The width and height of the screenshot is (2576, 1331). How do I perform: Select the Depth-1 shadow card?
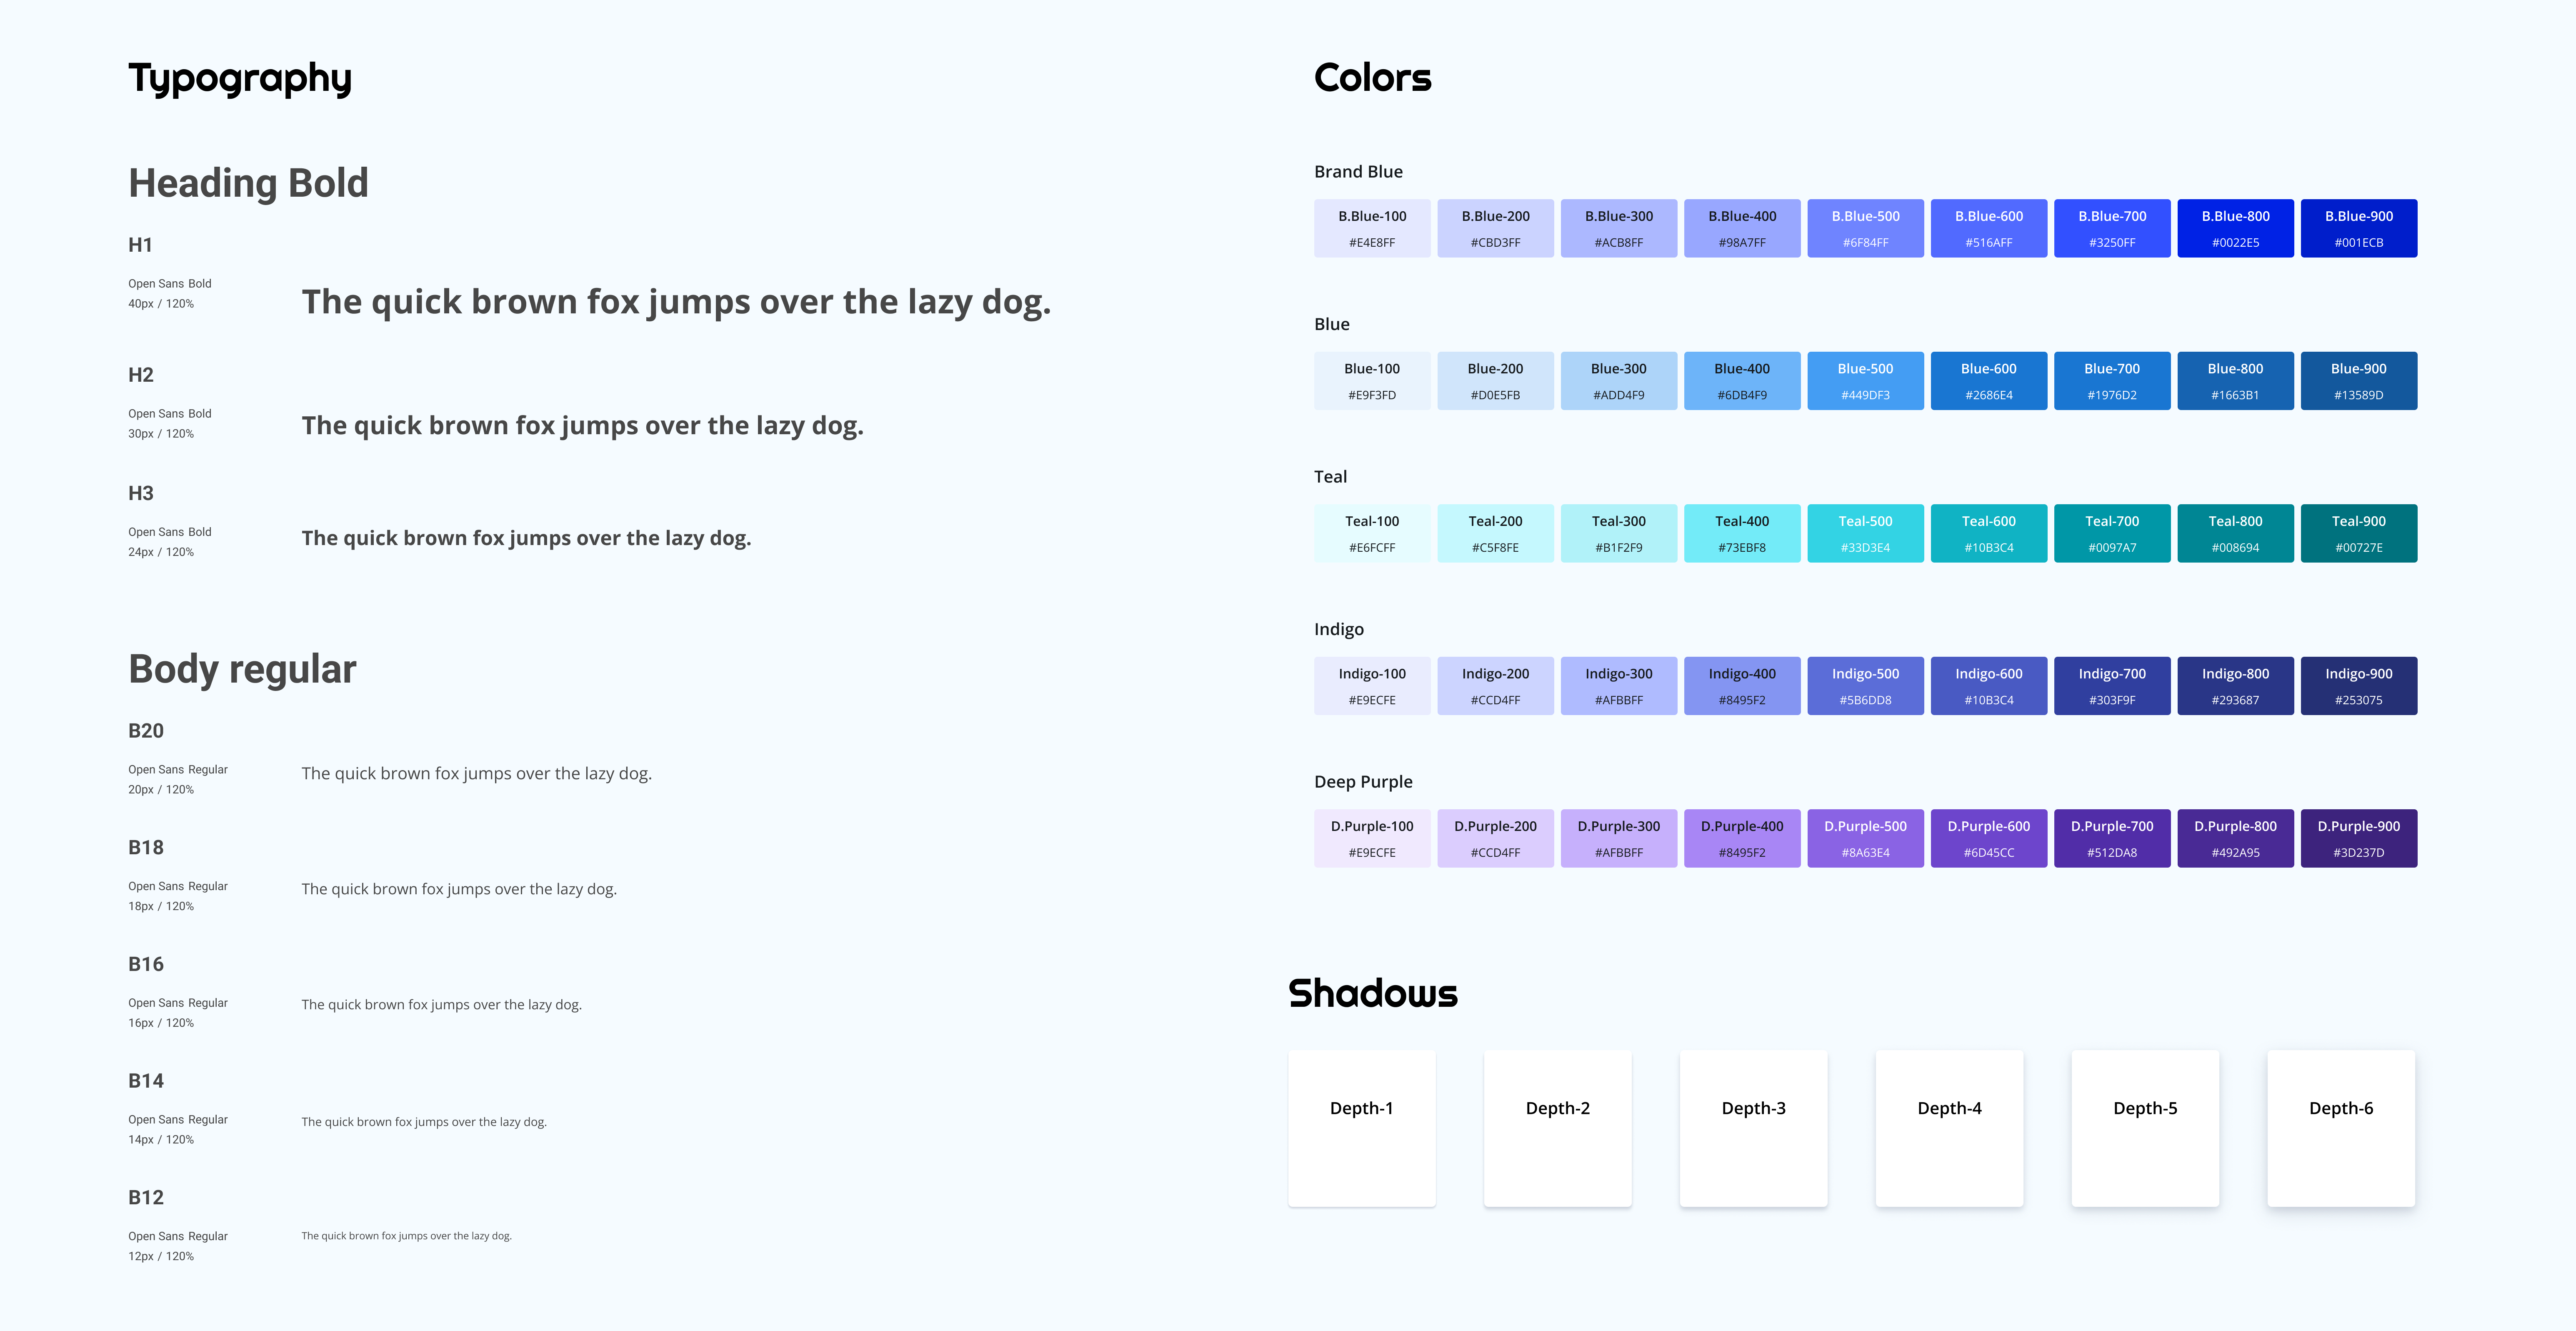[1361, 1128]
